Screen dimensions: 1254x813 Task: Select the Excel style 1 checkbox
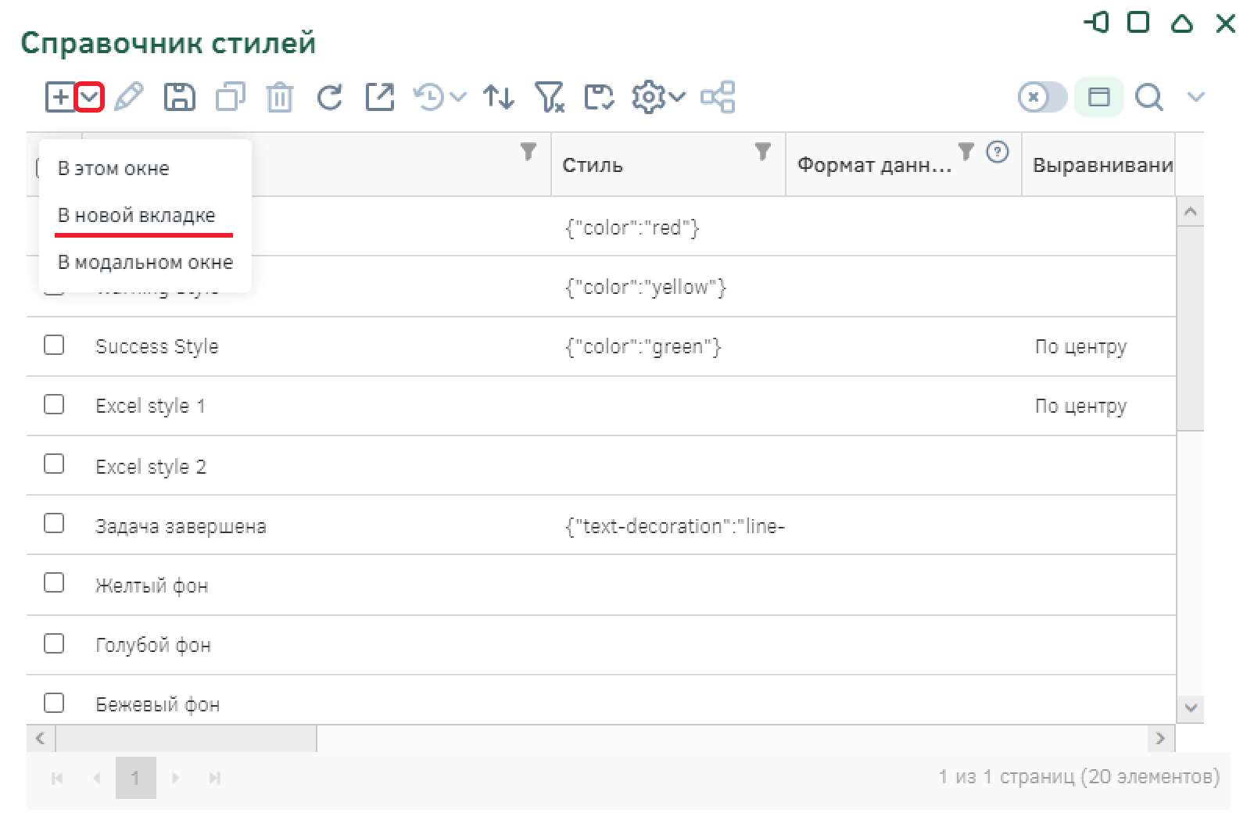tap(54, 404)
